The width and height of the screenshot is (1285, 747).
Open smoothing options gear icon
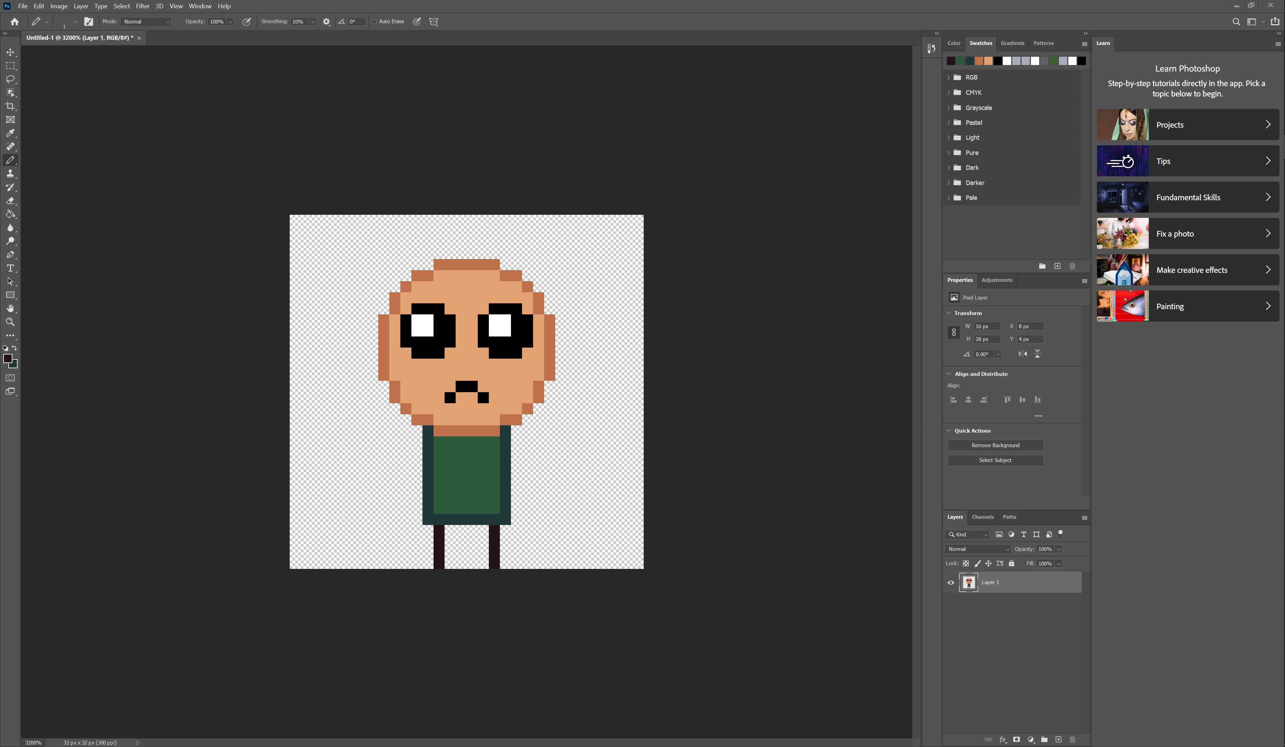(x=326, y=21)
